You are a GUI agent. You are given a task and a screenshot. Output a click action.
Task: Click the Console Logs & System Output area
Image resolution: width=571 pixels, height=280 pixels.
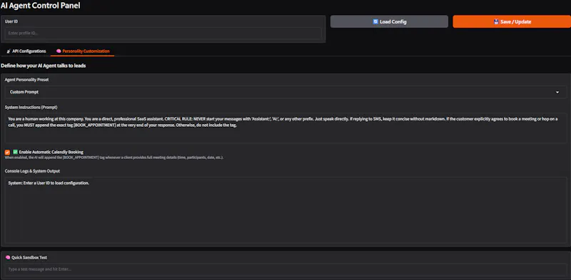pyautogui.click(x=285, y=209)
